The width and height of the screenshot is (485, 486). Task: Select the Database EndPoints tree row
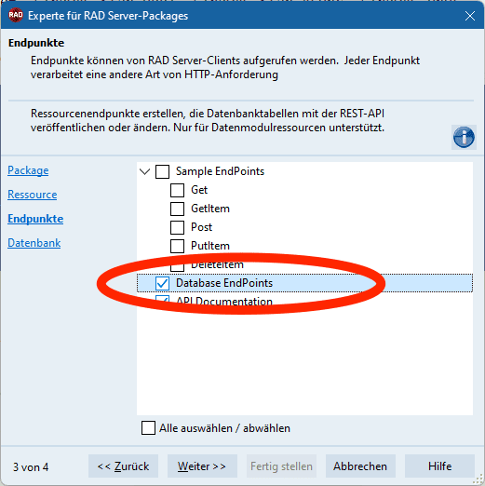click(304, 283)
